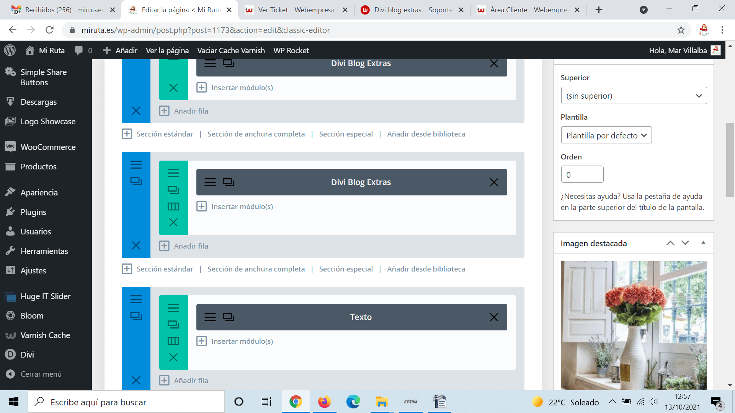Insert module below top Divi Blog Extras

tap(235, 88)
